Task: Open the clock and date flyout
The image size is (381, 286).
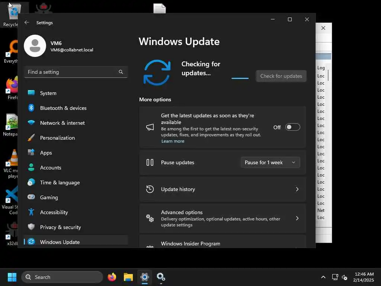Action: tap(364, 277)
